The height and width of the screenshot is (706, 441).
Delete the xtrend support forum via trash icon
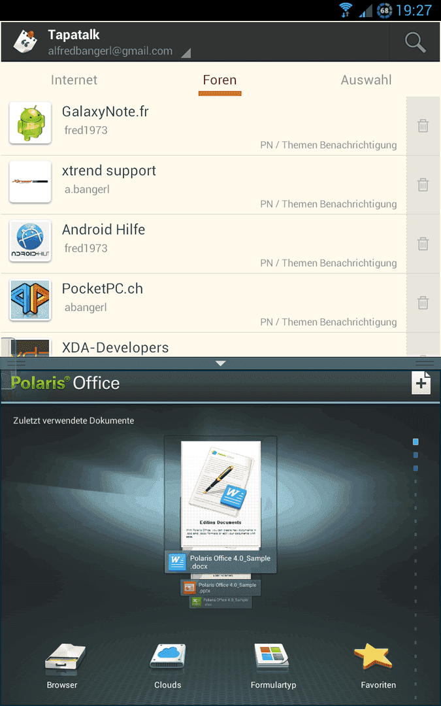[423, 184]
